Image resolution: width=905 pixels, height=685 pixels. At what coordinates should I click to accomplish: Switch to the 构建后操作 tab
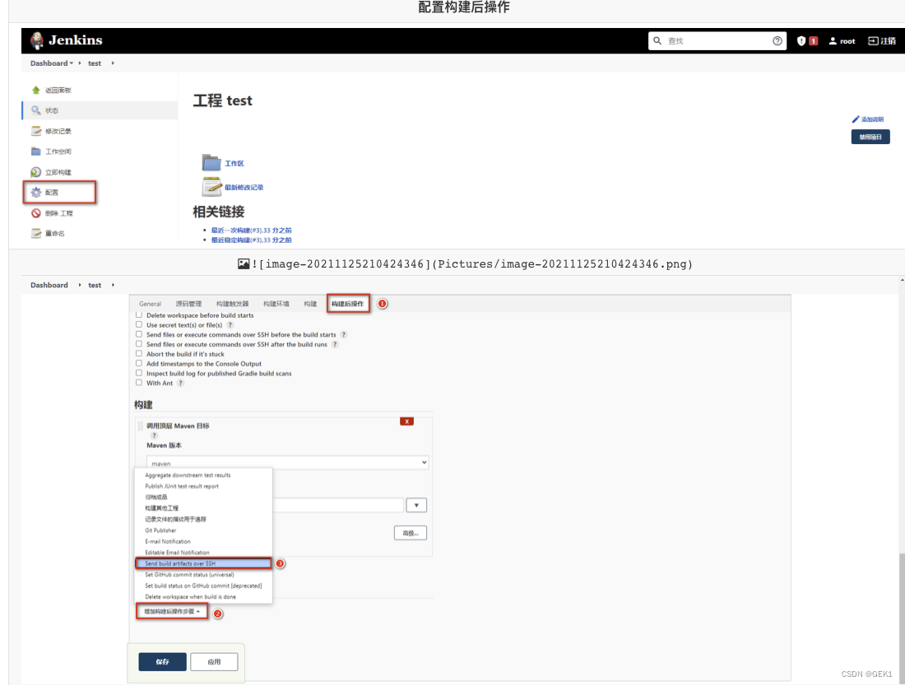click(x=347, y=304)
